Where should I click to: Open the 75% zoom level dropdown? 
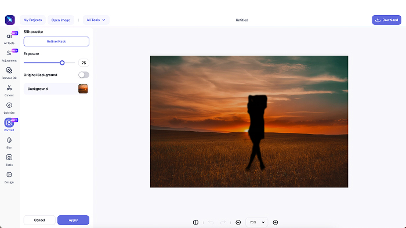point(256,222)
